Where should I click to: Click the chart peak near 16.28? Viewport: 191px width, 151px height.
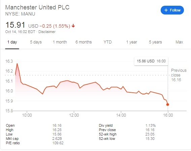coord(17,64)
